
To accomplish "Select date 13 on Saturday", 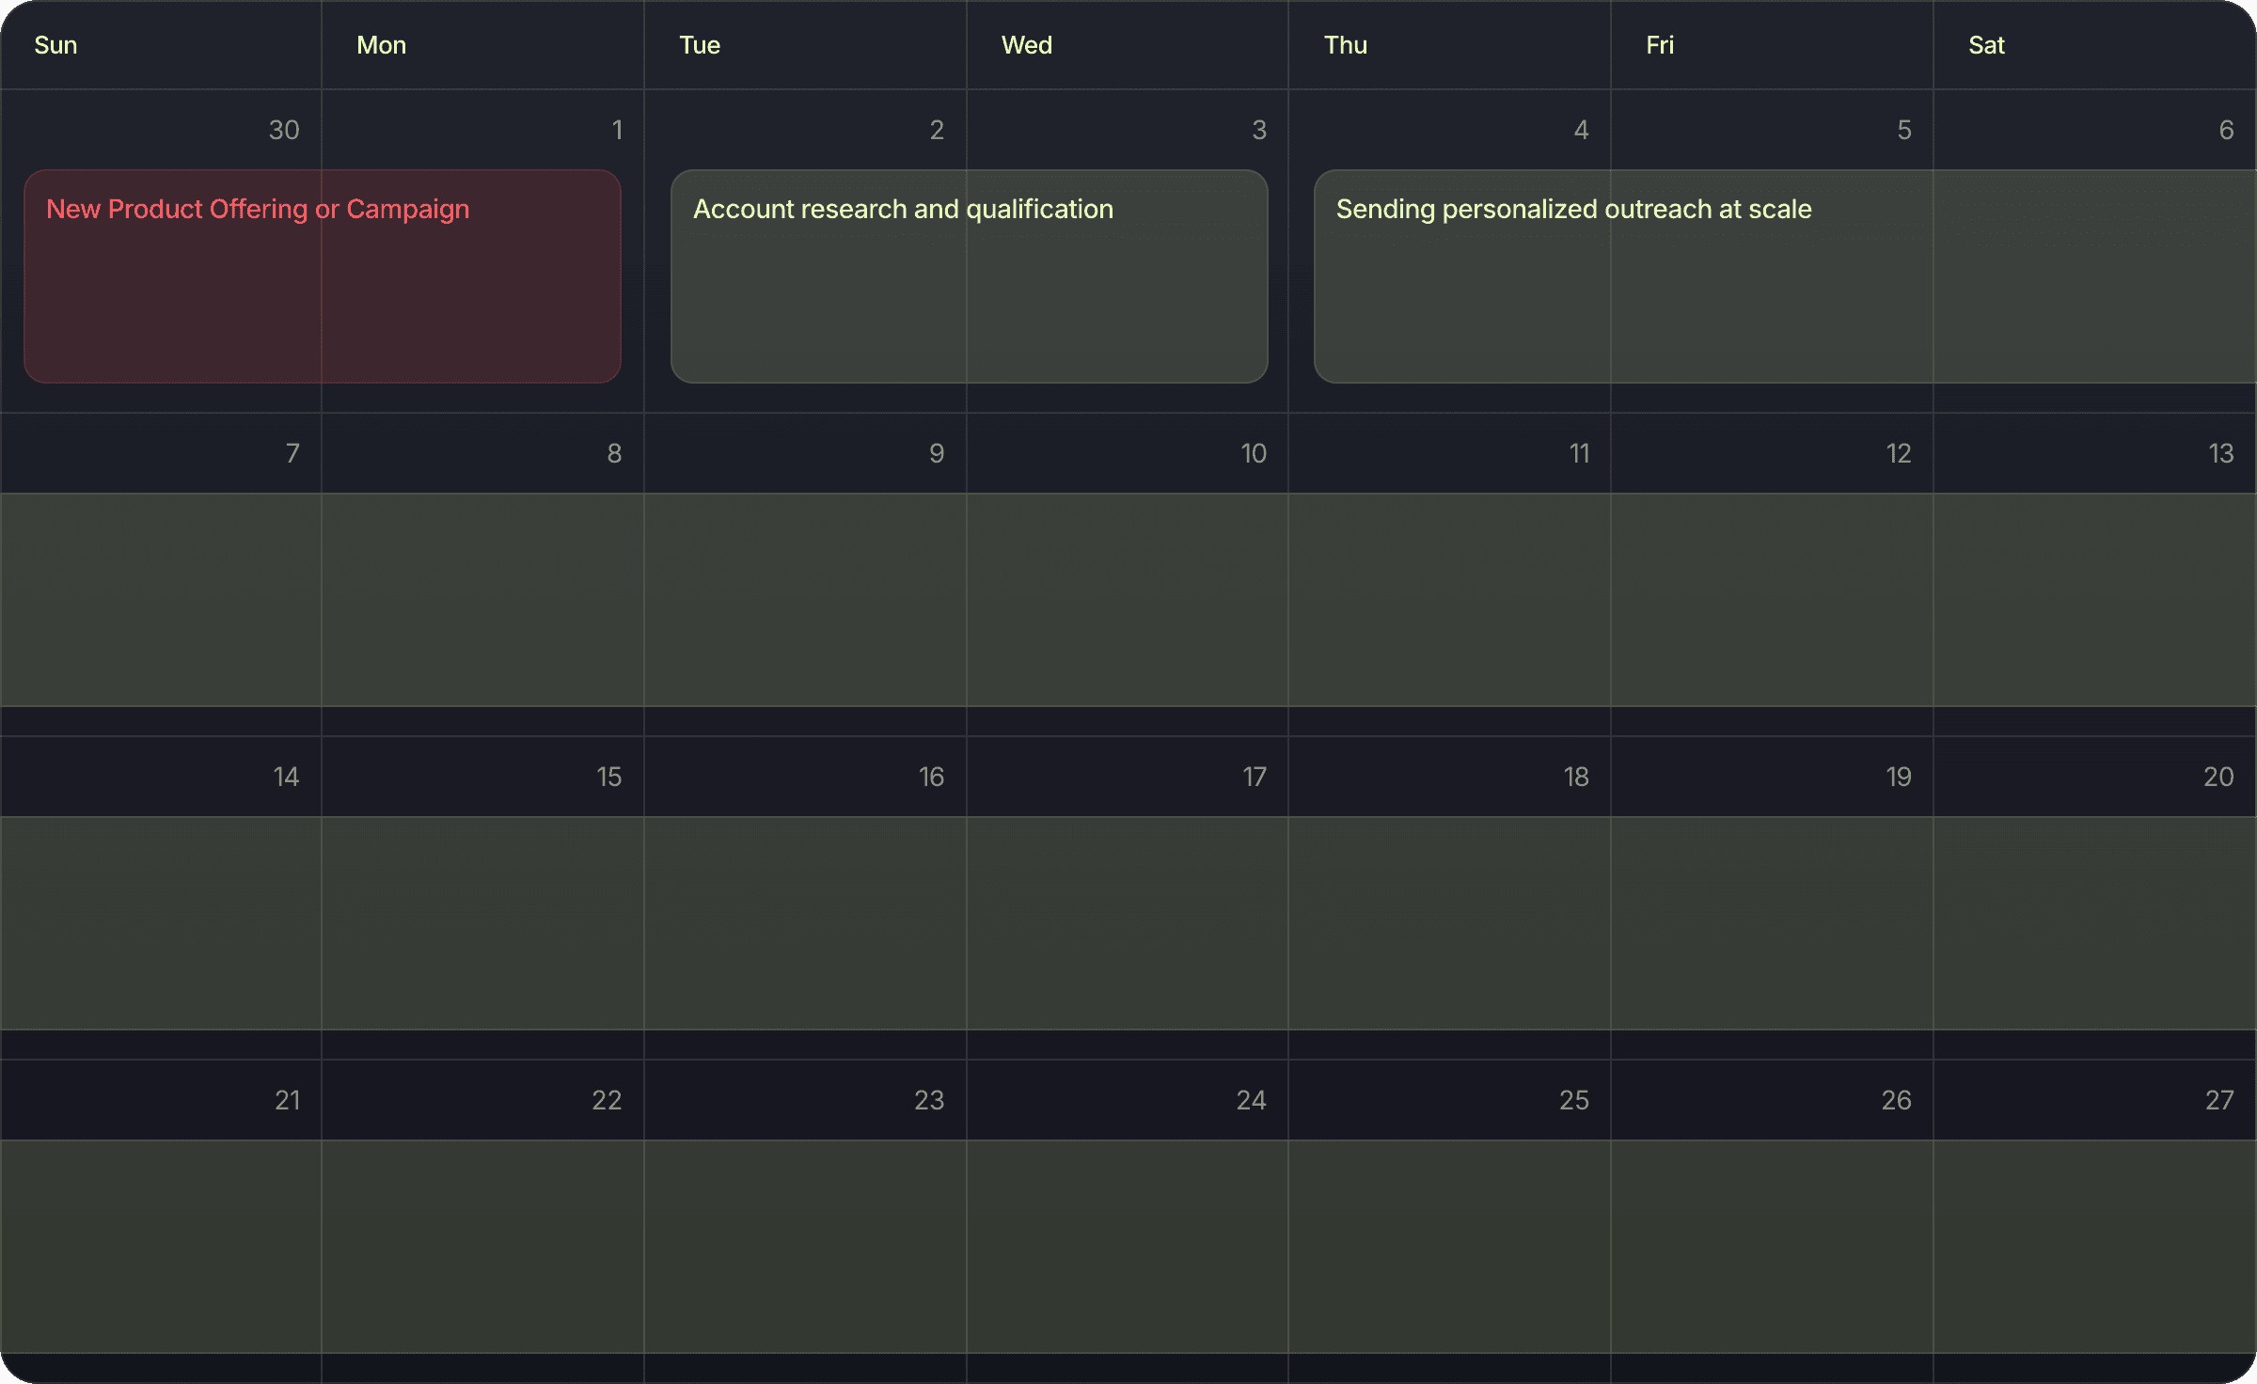I will (x=2220, y=453).
